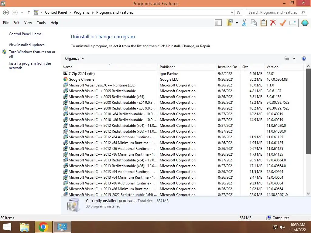Viewport: 311px width, 233px height.
Task: Sort by the Size column header
Action: (x=252, y=67)
